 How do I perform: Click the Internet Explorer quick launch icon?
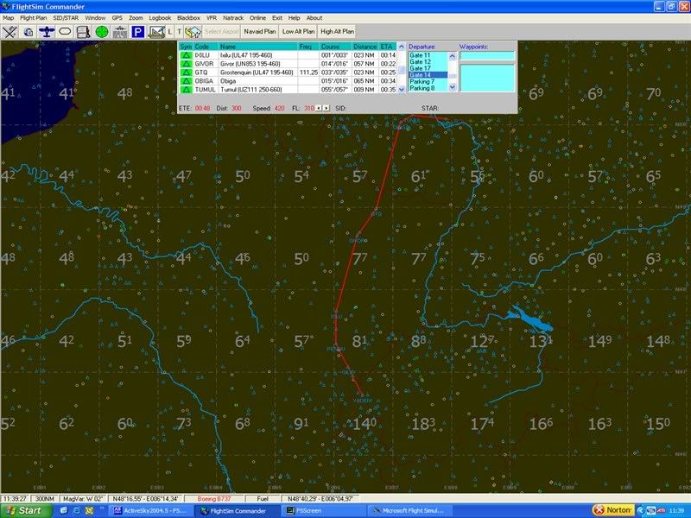(77, 511)
